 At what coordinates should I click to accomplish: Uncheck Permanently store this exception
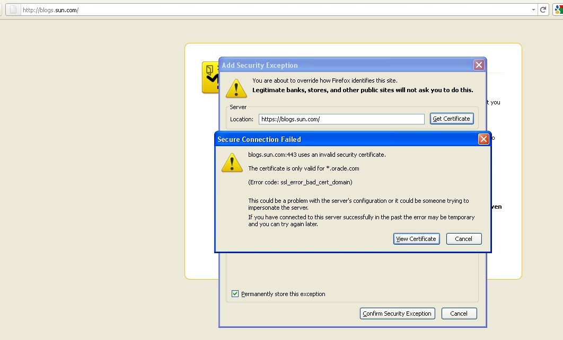[235, 294]
